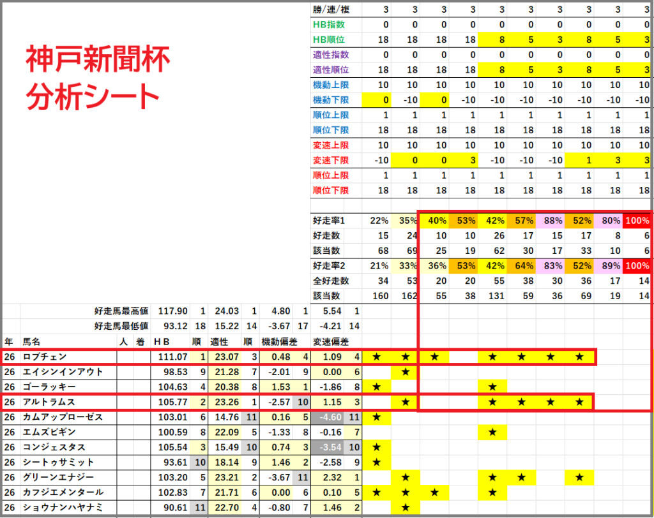Click the 適性 column header

219,342
